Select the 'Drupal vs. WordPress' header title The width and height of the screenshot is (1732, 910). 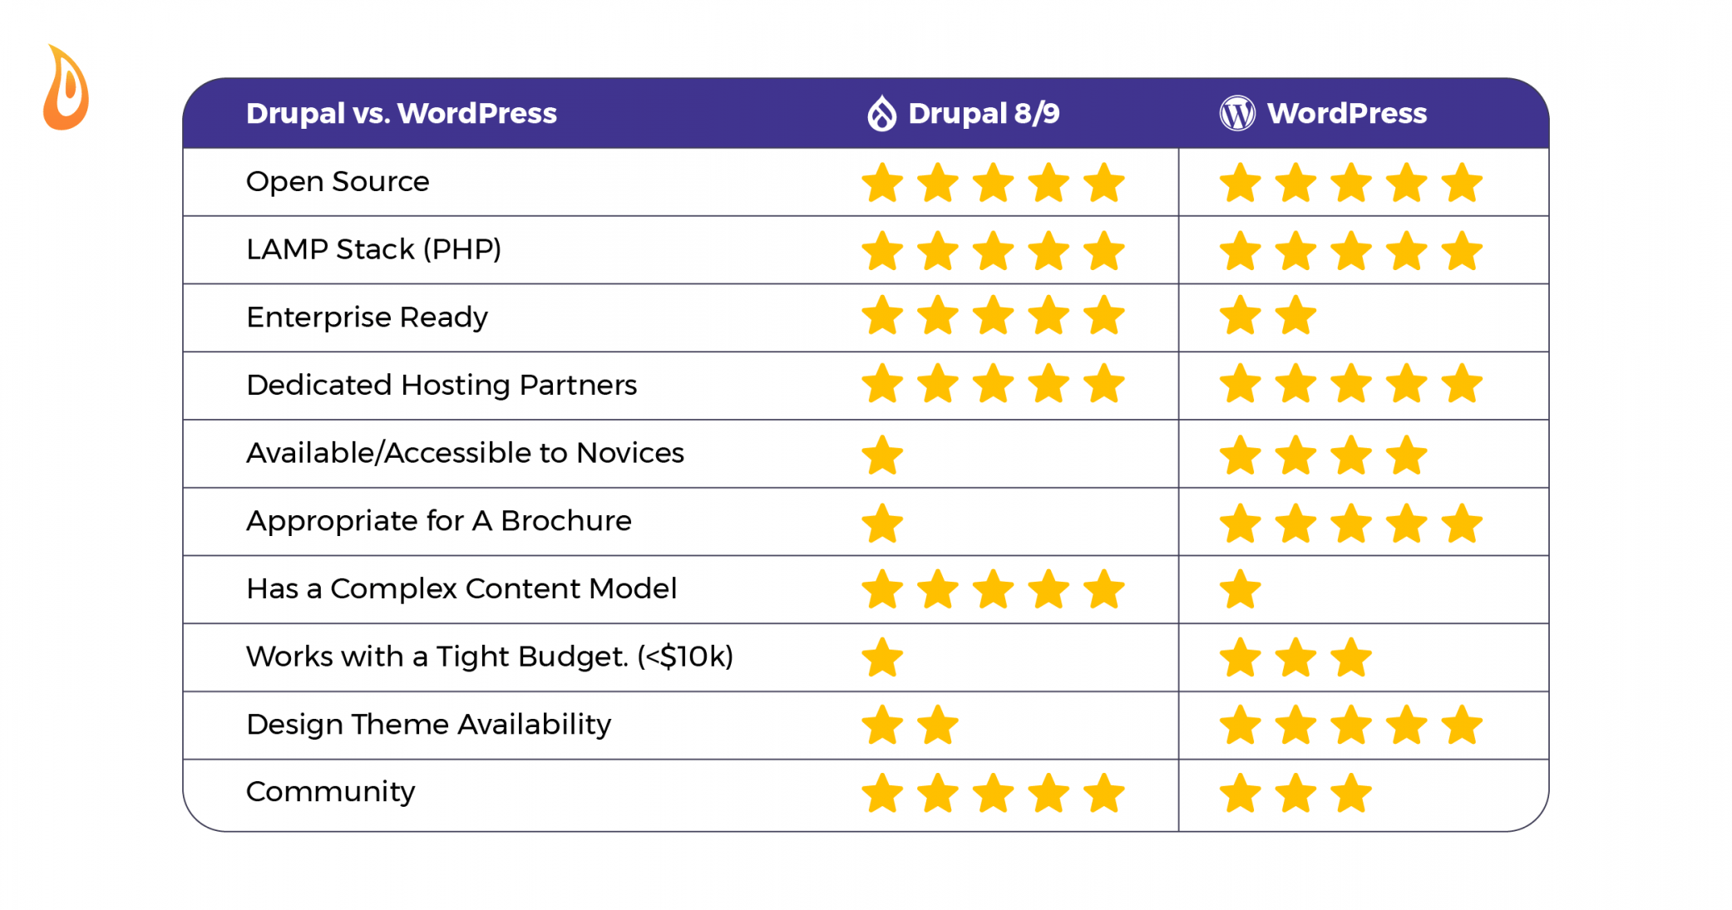tap(402, 113)
